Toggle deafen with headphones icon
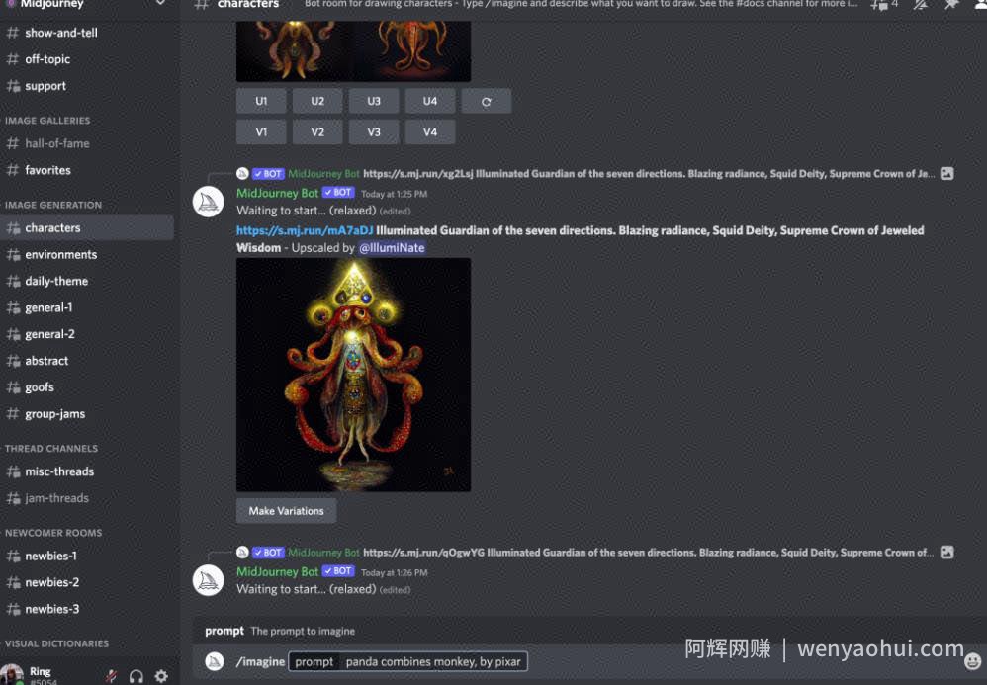The image size is (987, 685). tap(135, 676)
